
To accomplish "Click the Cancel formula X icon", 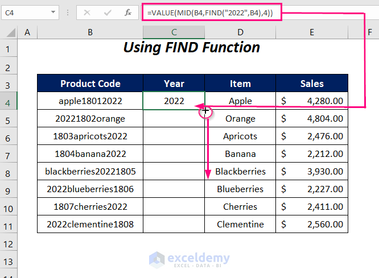I will click(x=87, y=12).
